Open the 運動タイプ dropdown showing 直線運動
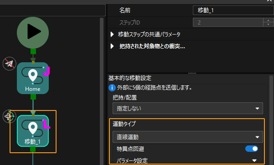 click(x=188, y=137)
